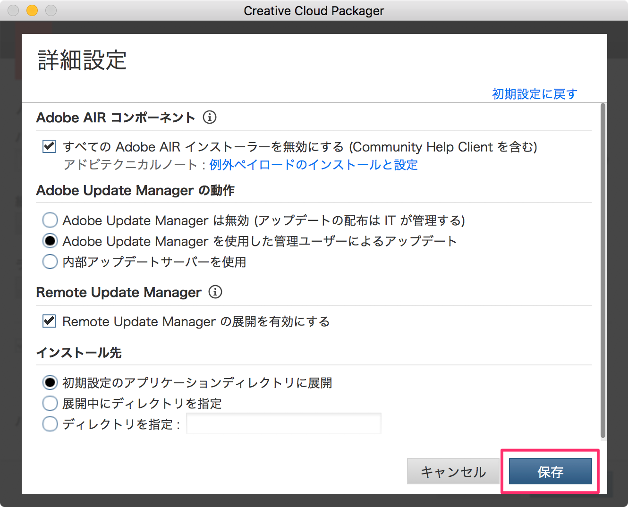The height and width of the screenshot is (507, 628).
Task: Click the インストール先 section heading
Action: 79,353
